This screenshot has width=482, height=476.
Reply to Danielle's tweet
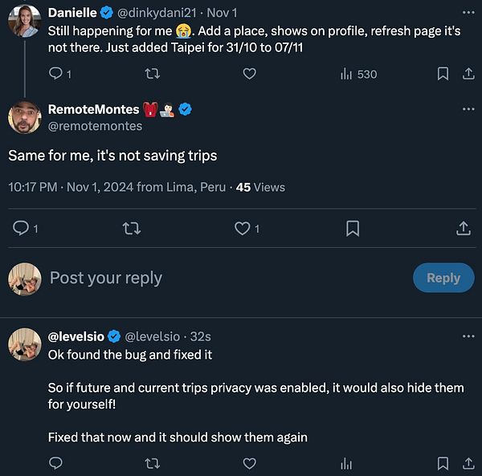click(56, 74)
